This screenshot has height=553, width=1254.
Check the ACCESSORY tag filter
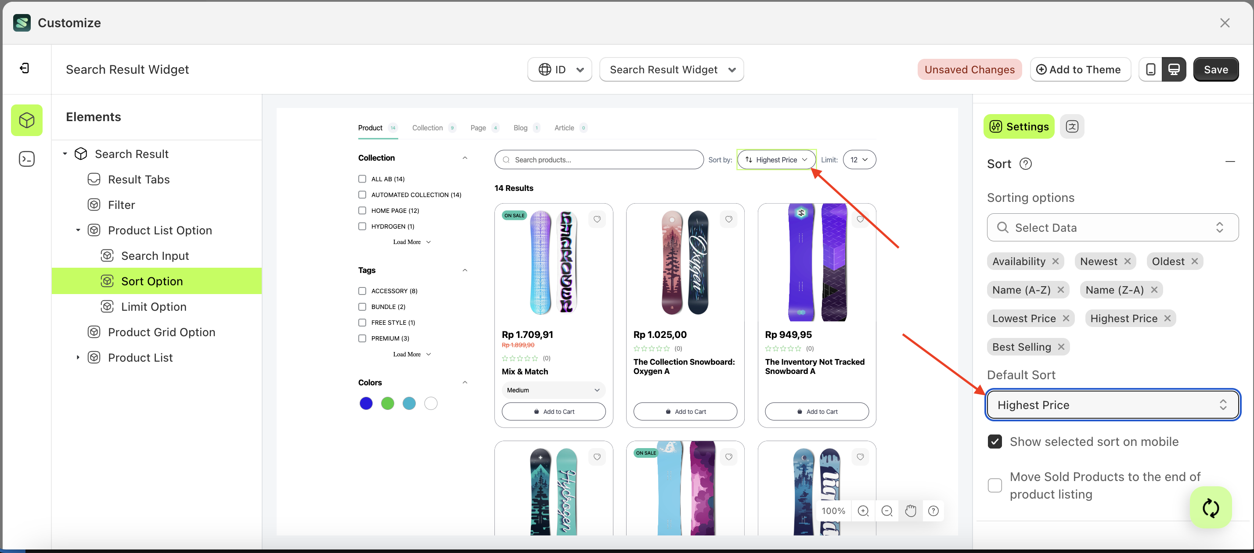(x=362, y=291)
